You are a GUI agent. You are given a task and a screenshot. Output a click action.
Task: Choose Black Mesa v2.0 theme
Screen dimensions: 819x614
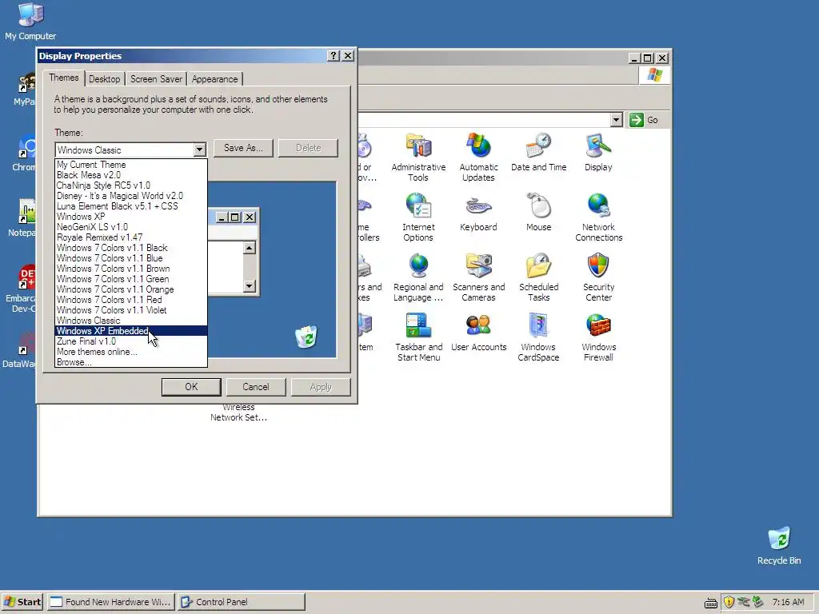(x=131, y=175)
